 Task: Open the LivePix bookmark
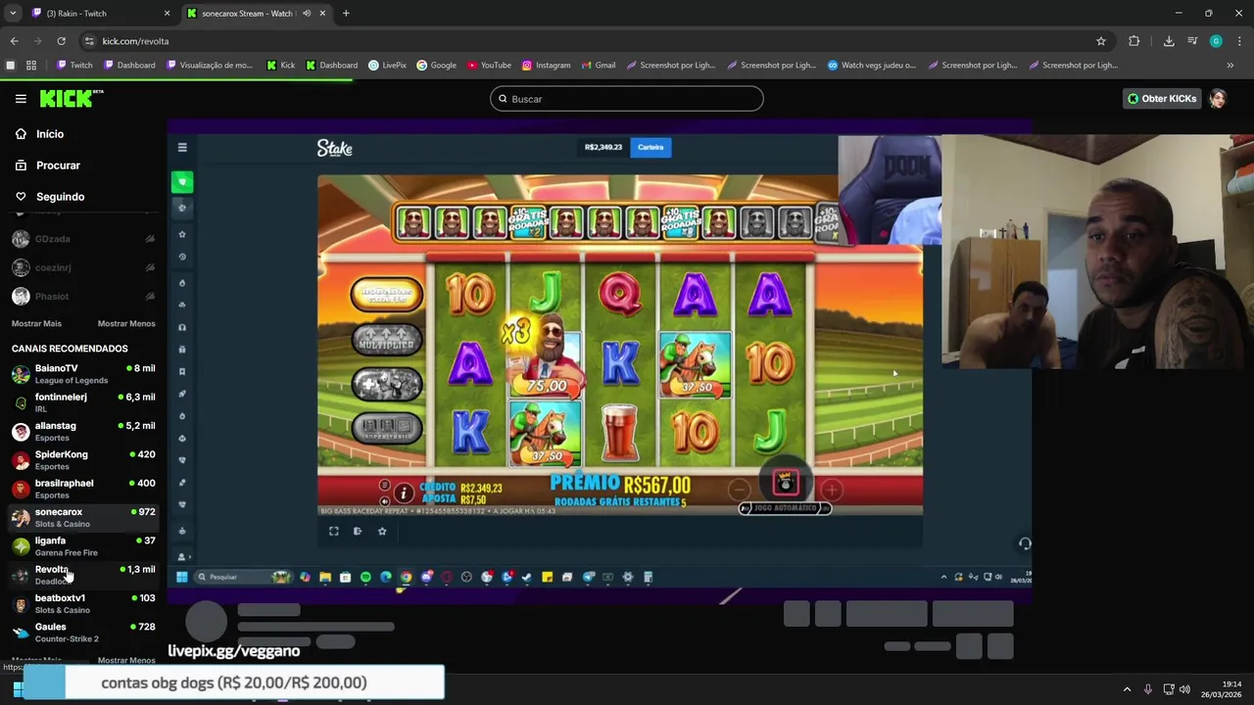pyautogui.click(x=387, y=66)
